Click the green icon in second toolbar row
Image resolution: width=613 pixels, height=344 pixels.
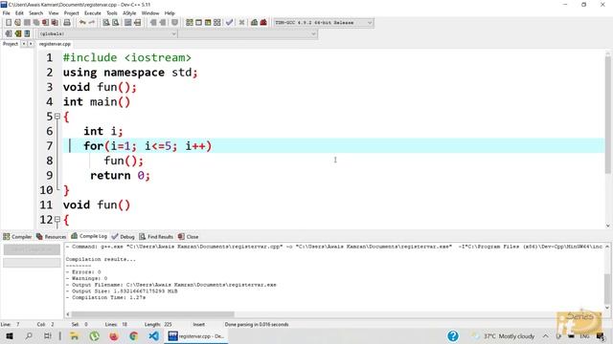(17, 33)
